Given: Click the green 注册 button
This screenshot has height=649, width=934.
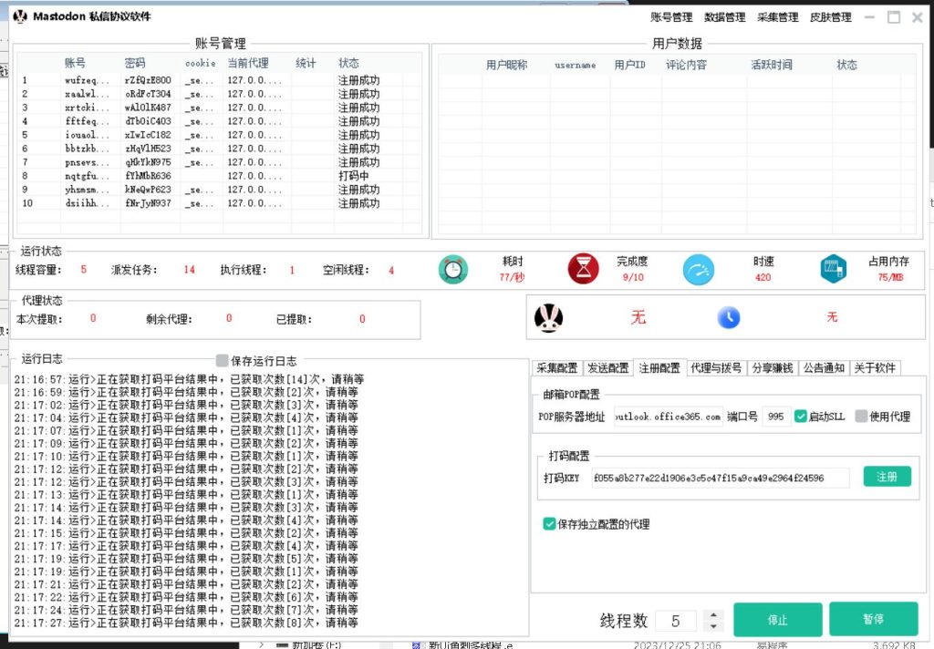Looking at the screenshot, I should coord(886,476).
